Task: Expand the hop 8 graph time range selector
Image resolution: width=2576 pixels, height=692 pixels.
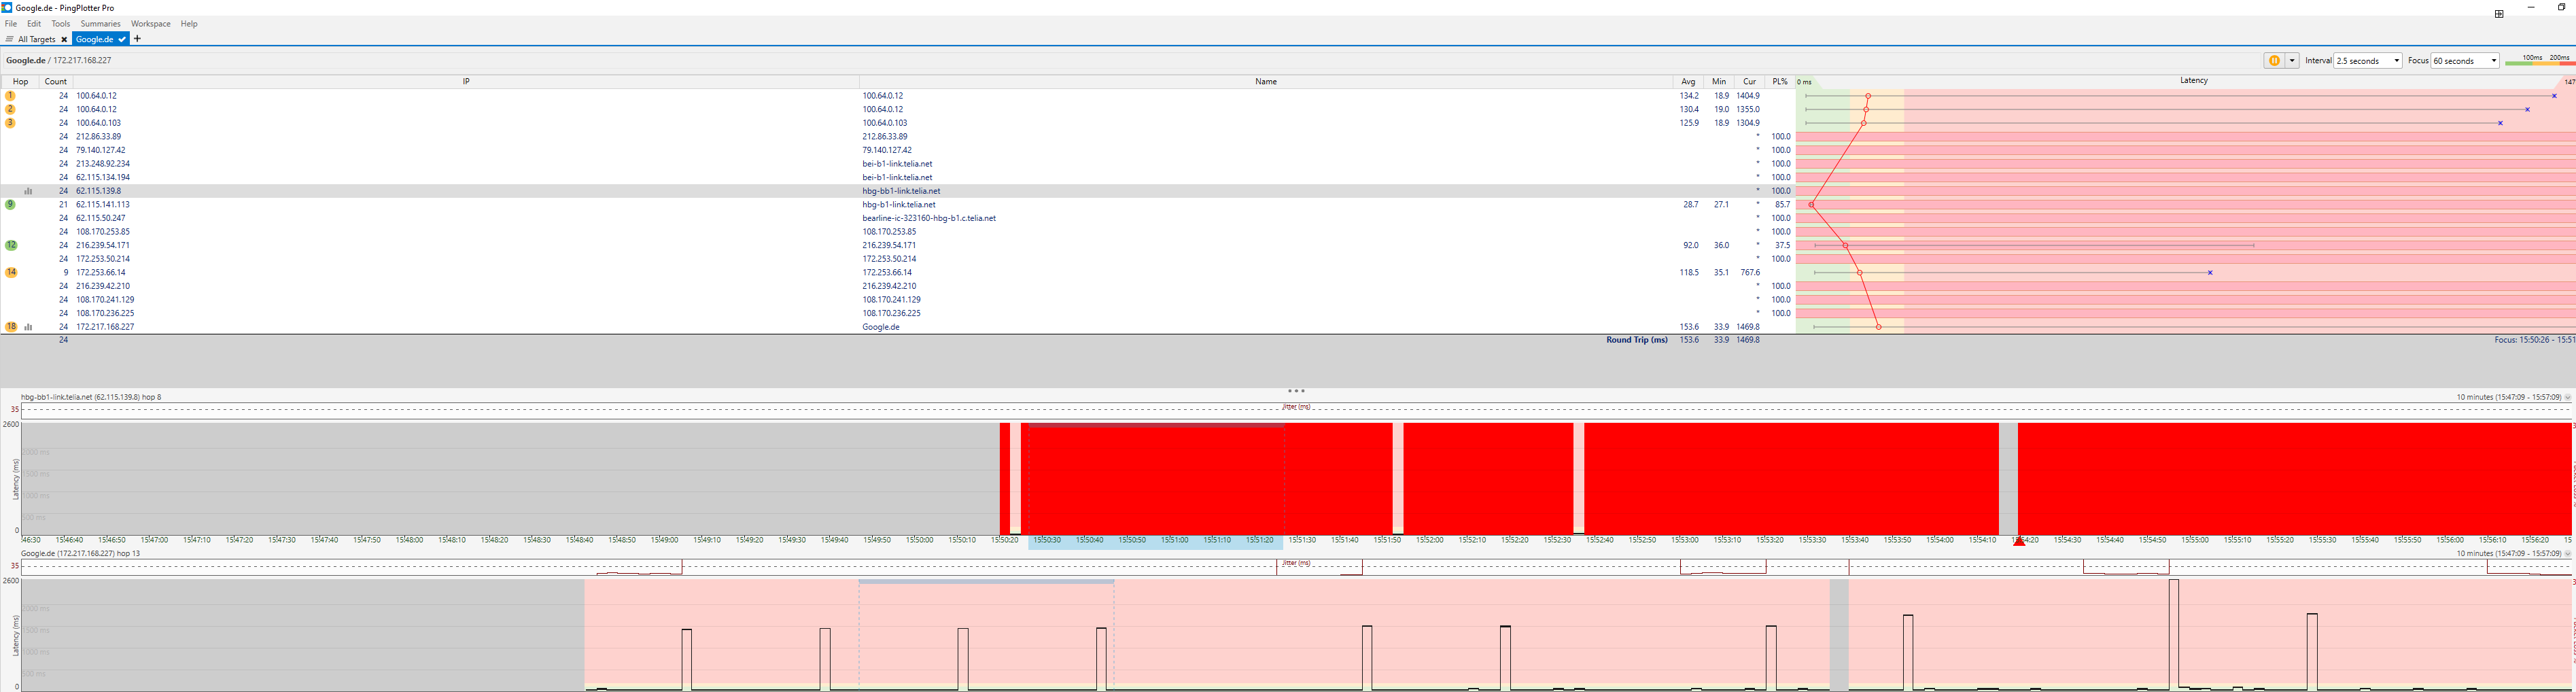Action: click(2567, 397)
